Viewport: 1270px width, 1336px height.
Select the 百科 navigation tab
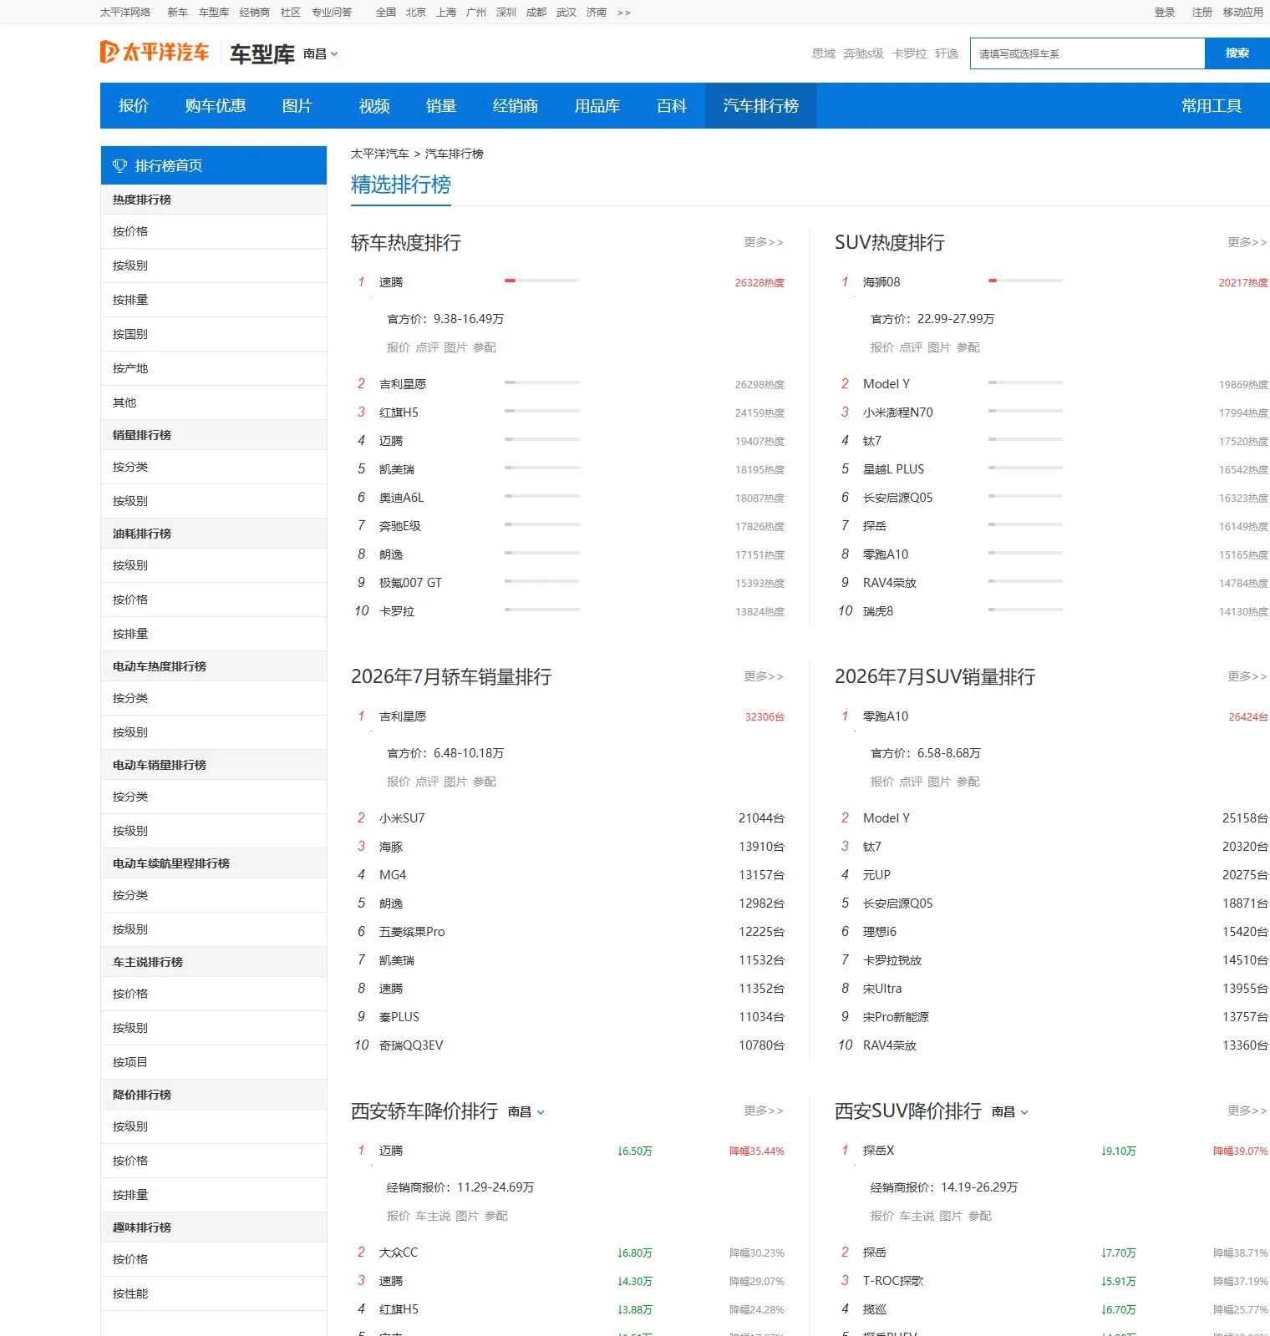pos(671,105)
